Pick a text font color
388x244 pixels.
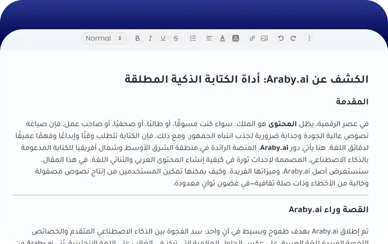tap(222, 38)
